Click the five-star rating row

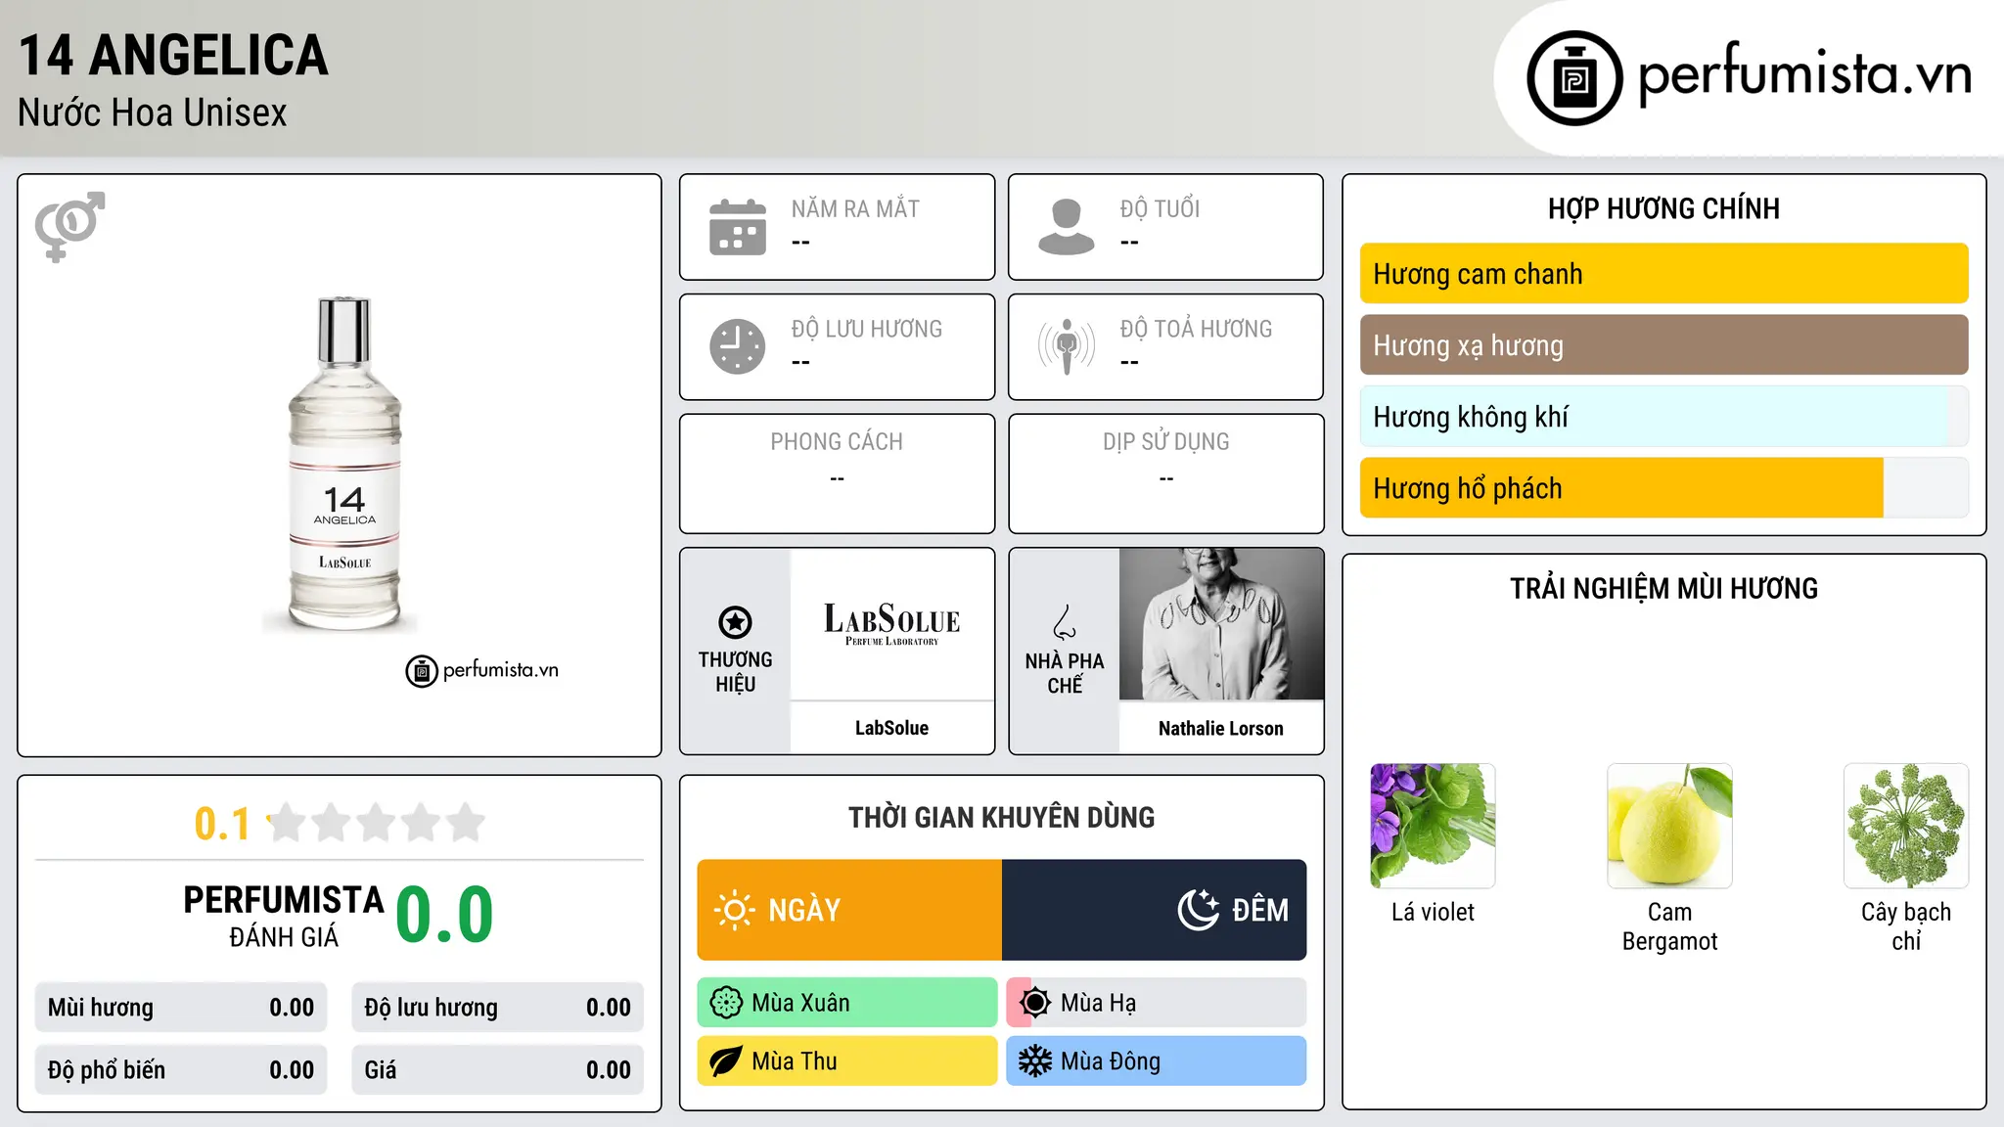tap(377, 823)
